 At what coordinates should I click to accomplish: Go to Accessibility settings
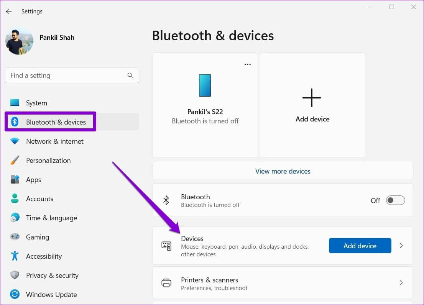pyautogui.click(x=72, y=256)
